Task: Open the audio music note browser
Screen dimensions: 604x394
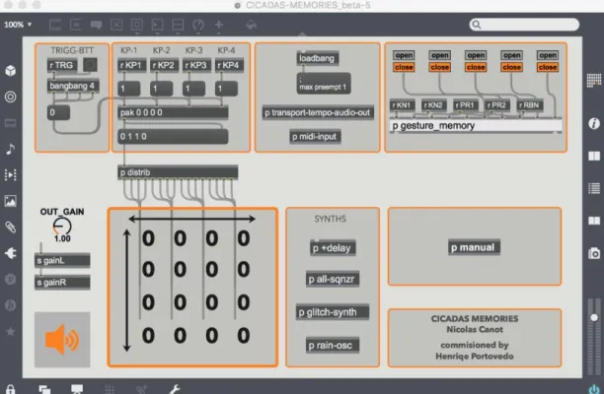Action: [x=11, y=149]
